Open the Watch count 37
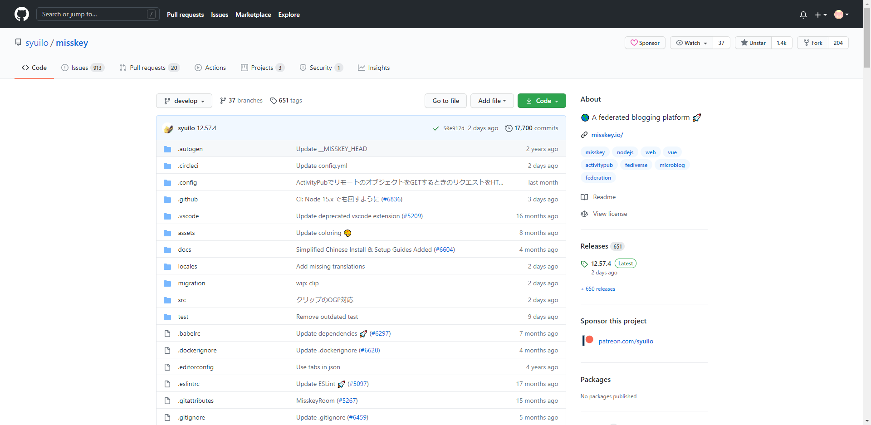This screenshot has width=871, height=425. 721,43
